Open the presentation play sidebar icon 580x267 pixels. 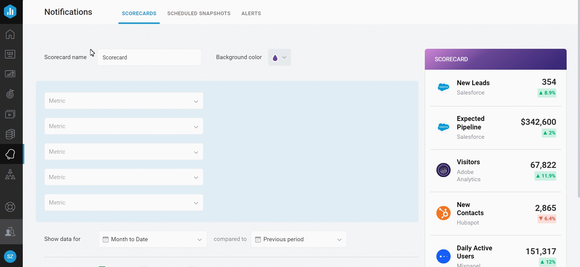point(10,114)
